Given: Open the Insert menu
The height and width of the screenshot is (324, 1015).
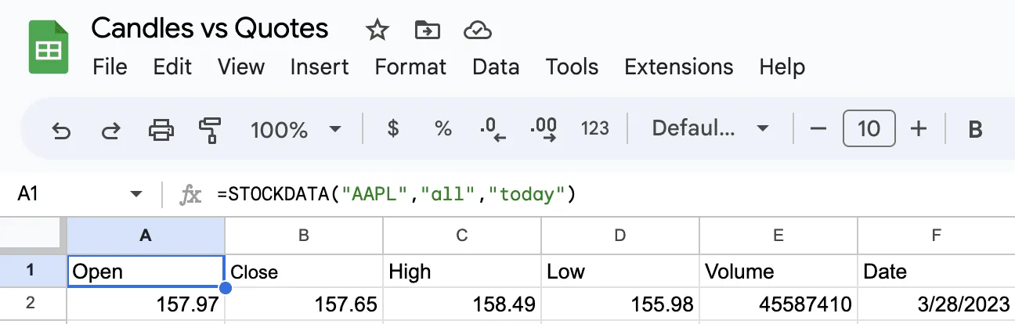Looking at the screenshot, I should [320, 67].
